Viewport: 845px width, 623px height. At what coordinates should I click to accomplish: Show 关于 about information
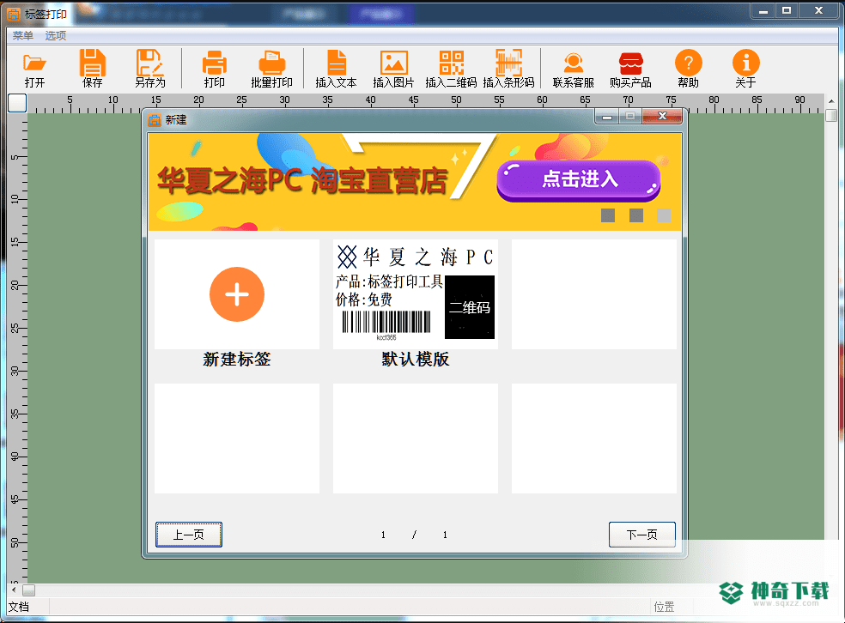click(x=746, y=69)
